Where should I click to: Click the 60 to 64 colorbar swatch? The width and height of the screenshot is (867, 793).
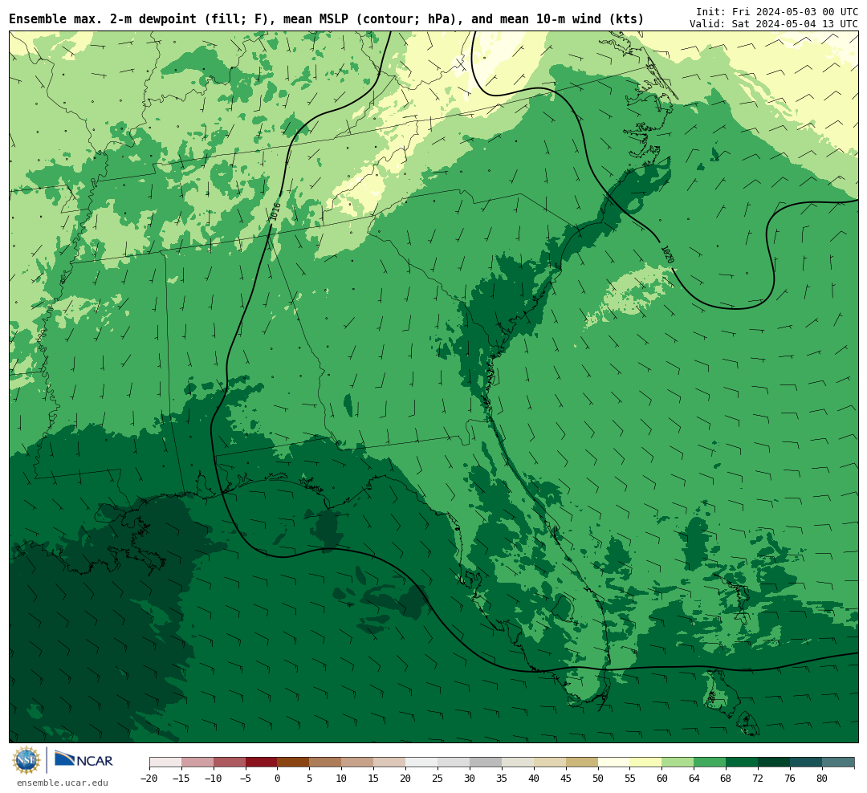click(x=678, y=762)
